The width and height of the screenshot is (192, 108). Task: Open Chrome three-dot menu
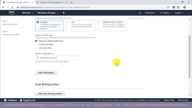(189, 7)
